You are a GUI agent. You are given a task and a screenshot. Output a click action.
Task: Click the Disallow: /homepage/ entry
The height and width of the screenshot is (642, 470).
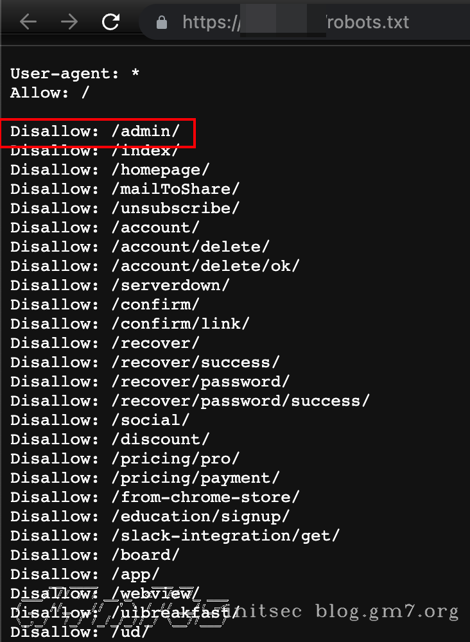pyautogui.click(x=110, y=170)
